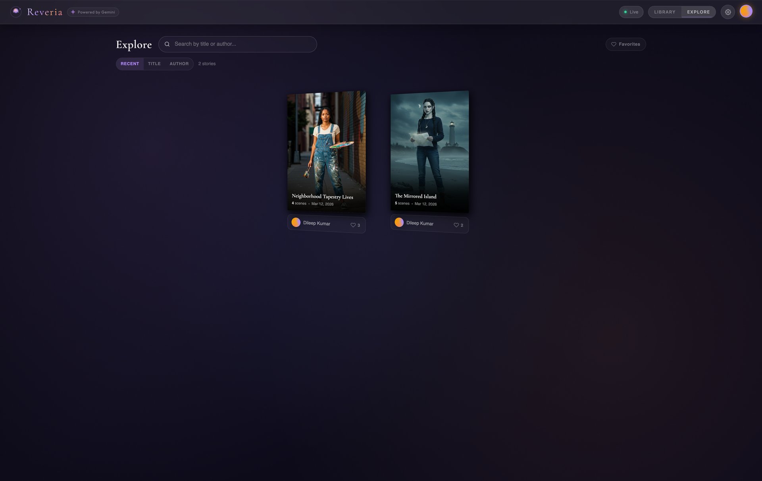The height and width of the screenshot is (481, 762).
Task: Click Dileep Kumar name under Mirrored Island
Action: tap(420, 223)
